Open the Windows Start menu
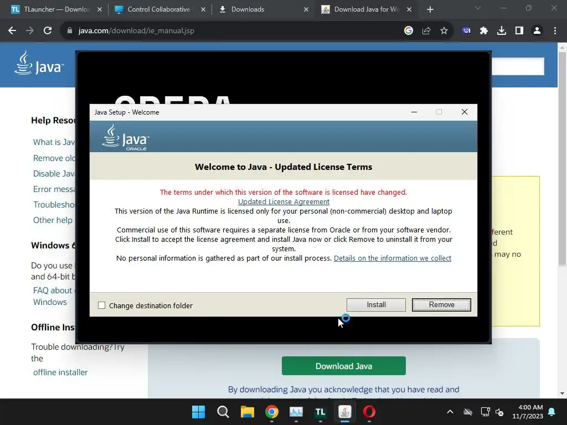This screenshot has width=567, height=425. tap(198, 412)
